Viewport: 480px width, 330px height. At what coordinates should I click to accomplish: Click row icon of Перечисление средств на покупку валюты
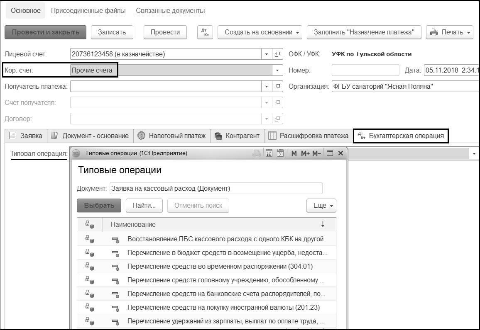click(x=115, y=308)
